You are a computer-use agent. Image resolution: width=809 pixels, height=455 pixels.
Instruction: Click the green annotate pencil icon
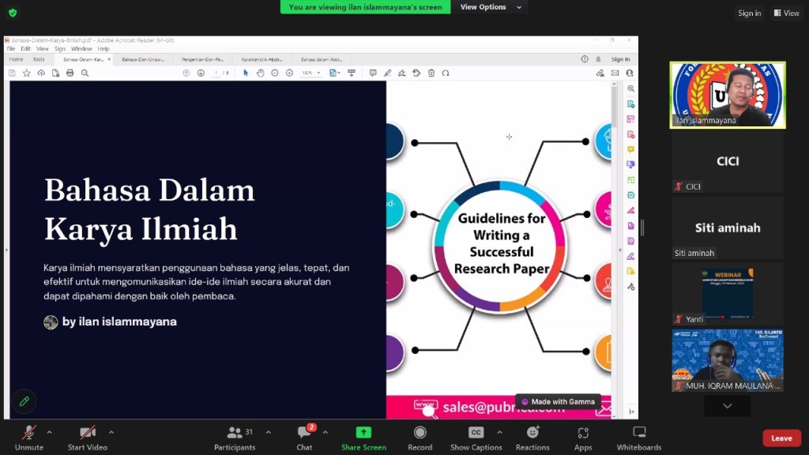coord(24,401)
